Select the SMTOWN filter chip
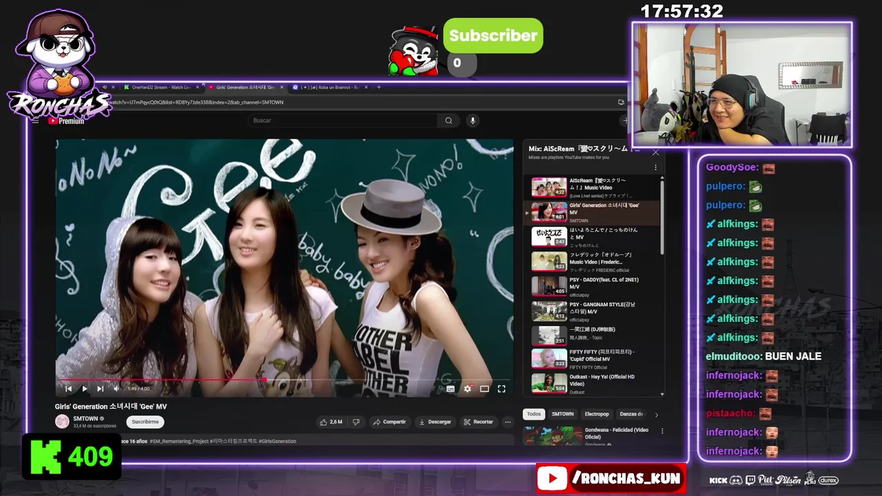Screen dimensions: 882x496 pyautogui.click(x=562, y=414)
